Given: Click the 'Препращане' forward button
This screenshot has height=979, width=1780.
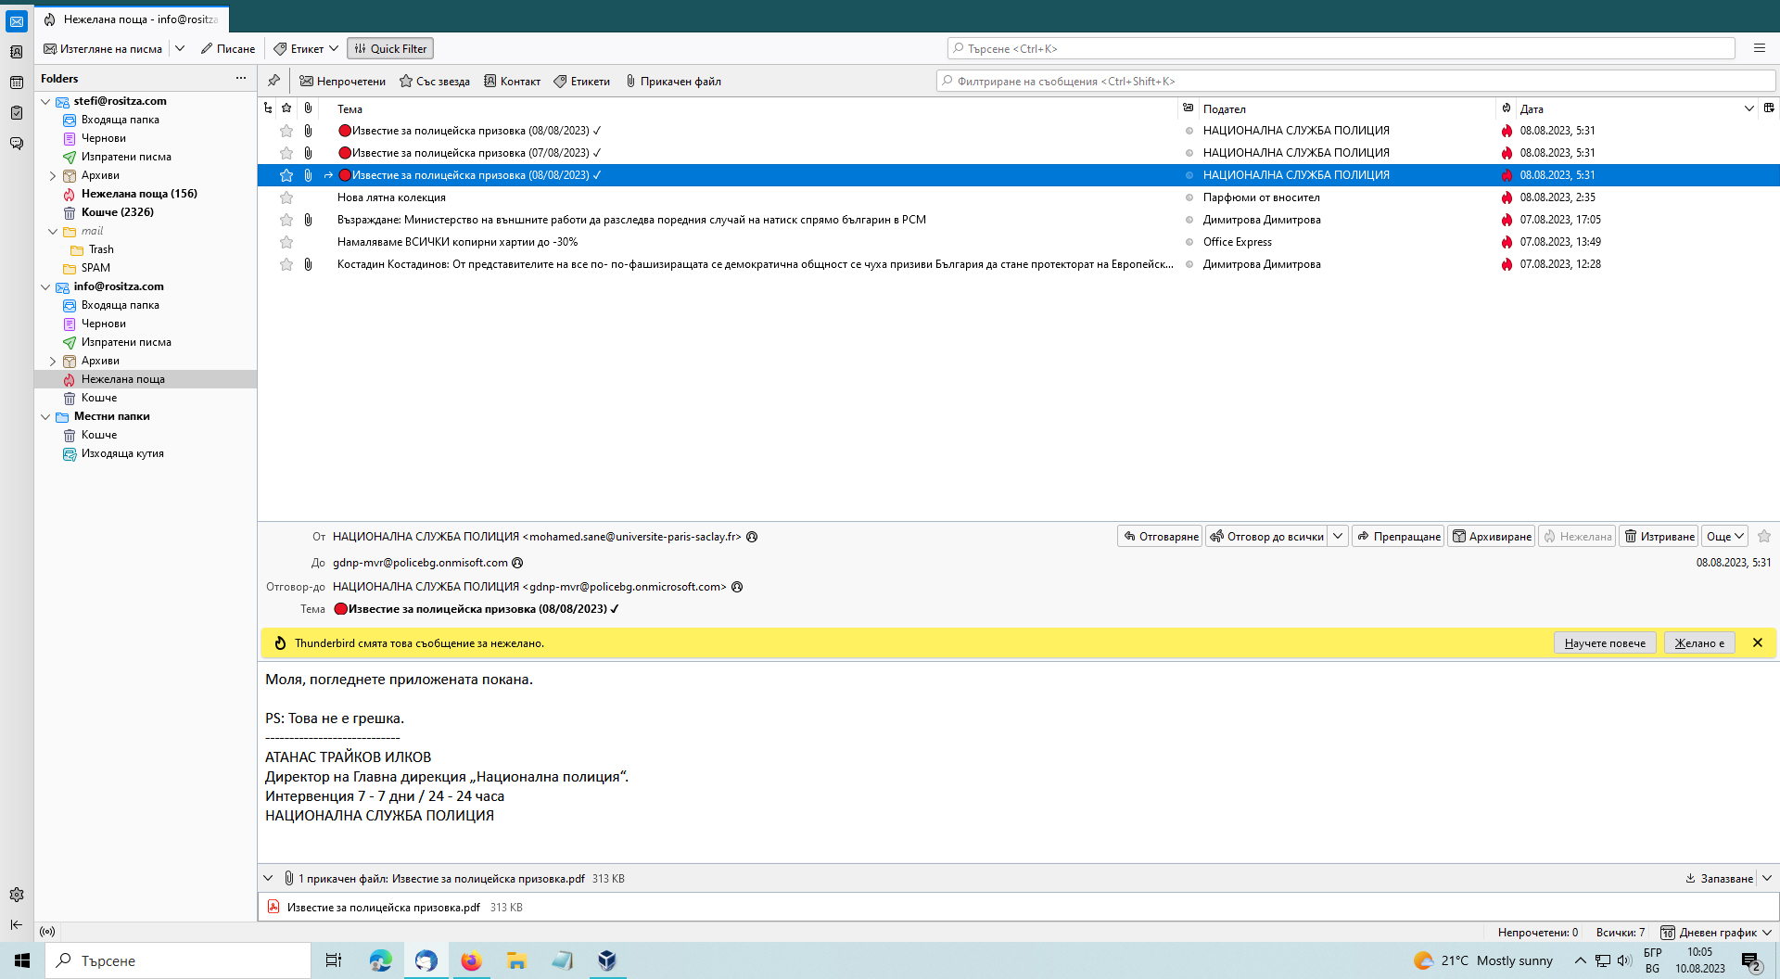Looking at the screenshot, I should tap(1398, 536).
